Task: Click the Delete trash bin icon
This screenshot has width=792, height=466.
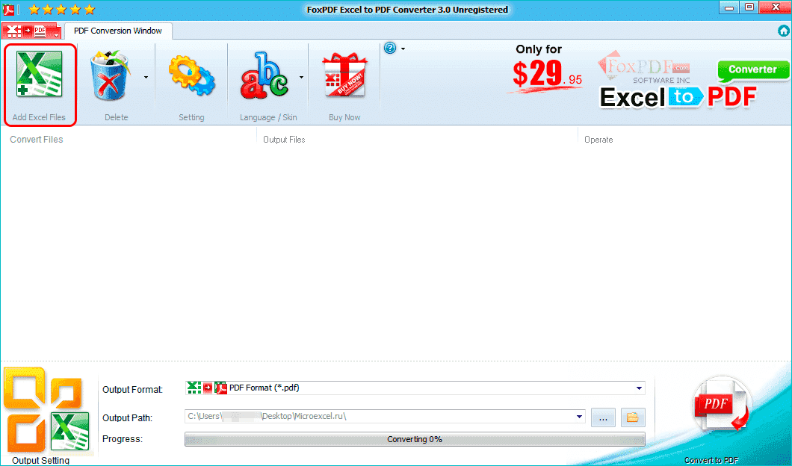Action: [110, 75]
